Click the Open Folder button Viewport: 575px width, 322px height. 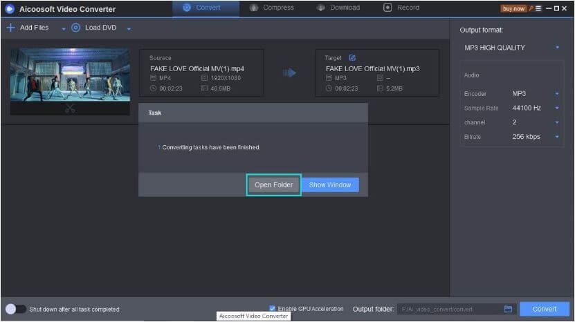point(274,184)
